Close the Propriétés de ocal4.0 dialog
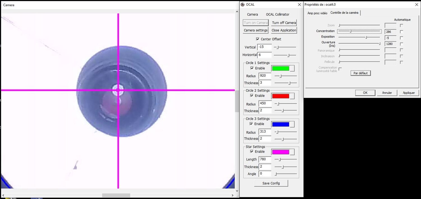This screenshot has width=421, height=199. point(416,4)
